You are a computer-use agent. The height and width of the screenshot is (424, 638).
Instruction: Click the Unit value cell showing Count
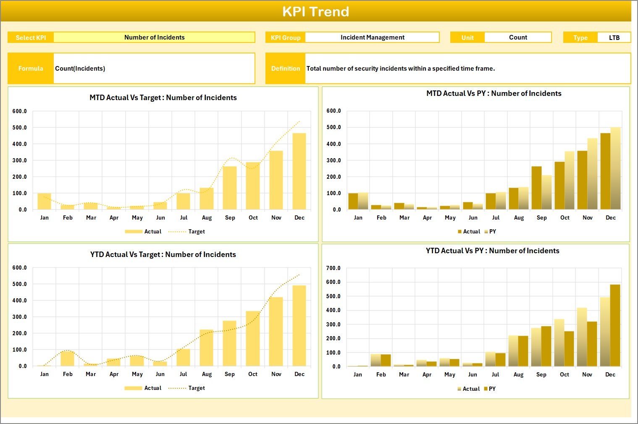click(517, 37)
